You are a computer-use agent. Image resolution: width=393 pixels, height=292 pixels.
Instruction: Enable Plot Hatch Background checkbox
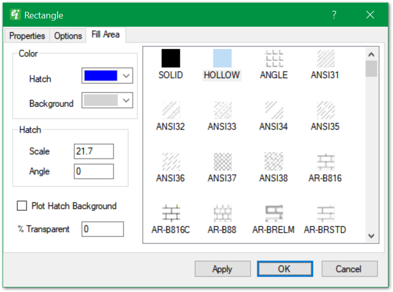pos(22,206)
